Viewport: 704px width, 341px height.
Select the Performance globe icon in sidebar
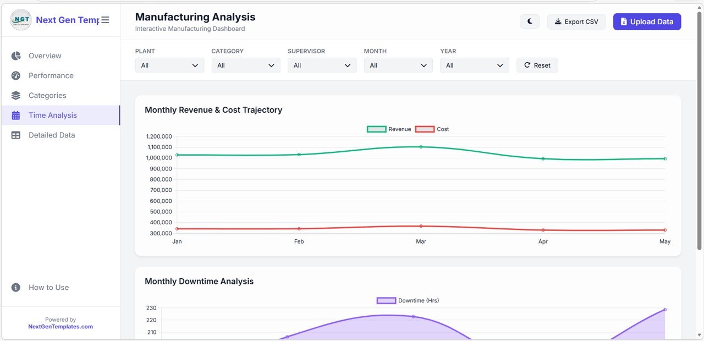pyautogui.click(x=16, y=75)
